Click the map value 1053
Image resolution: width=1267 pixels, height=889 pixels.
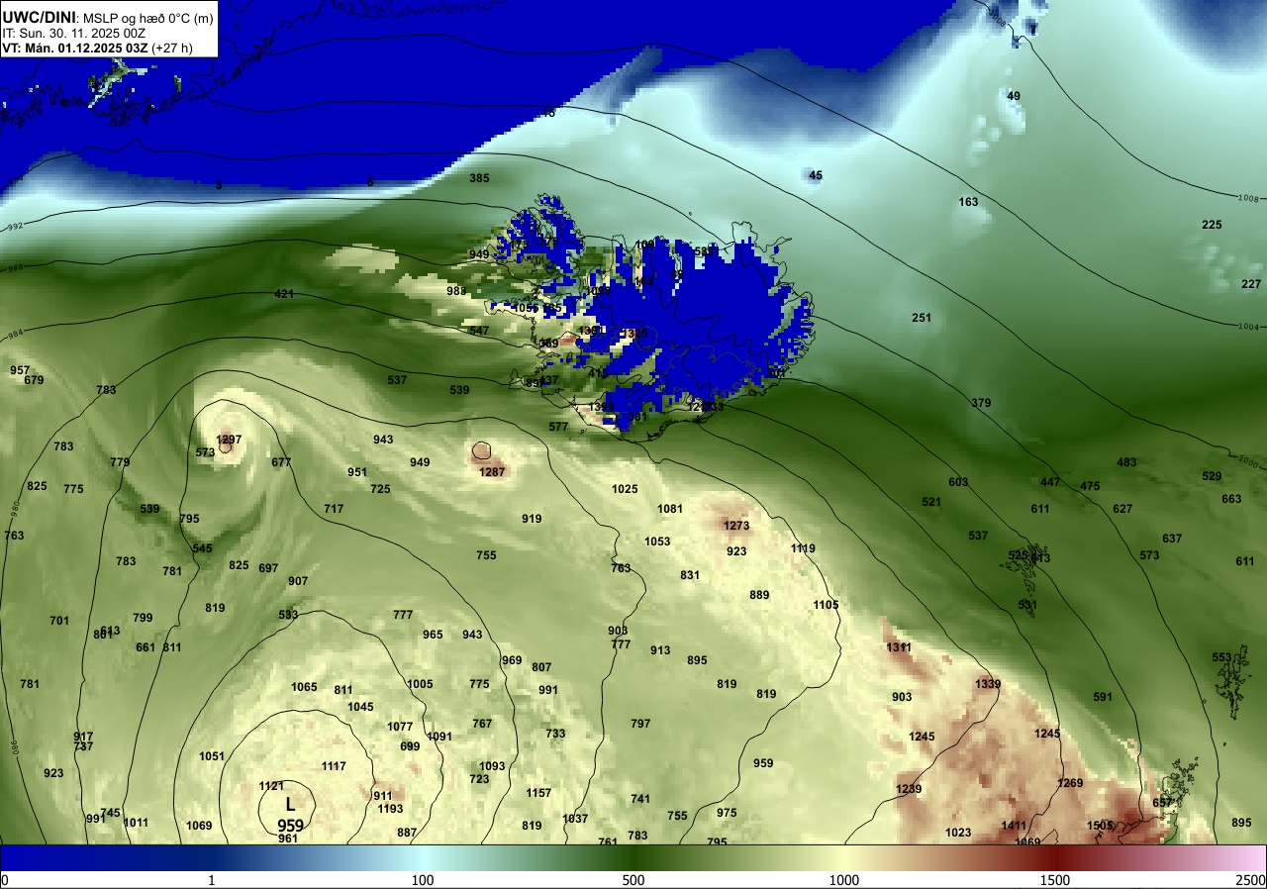(x=657, y=542)
